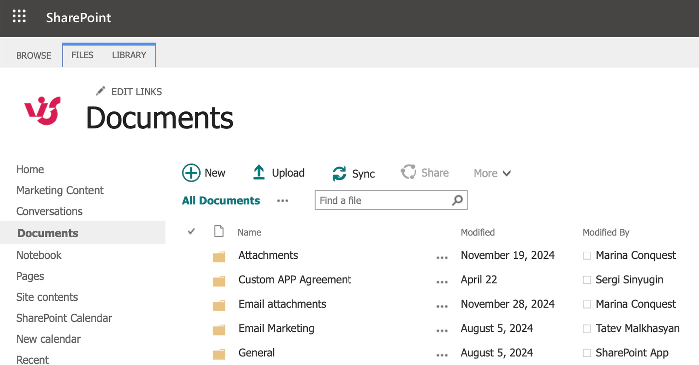Click the file type column header icon
The height and width of the screenshot is (365, 699).
point(219,231)
